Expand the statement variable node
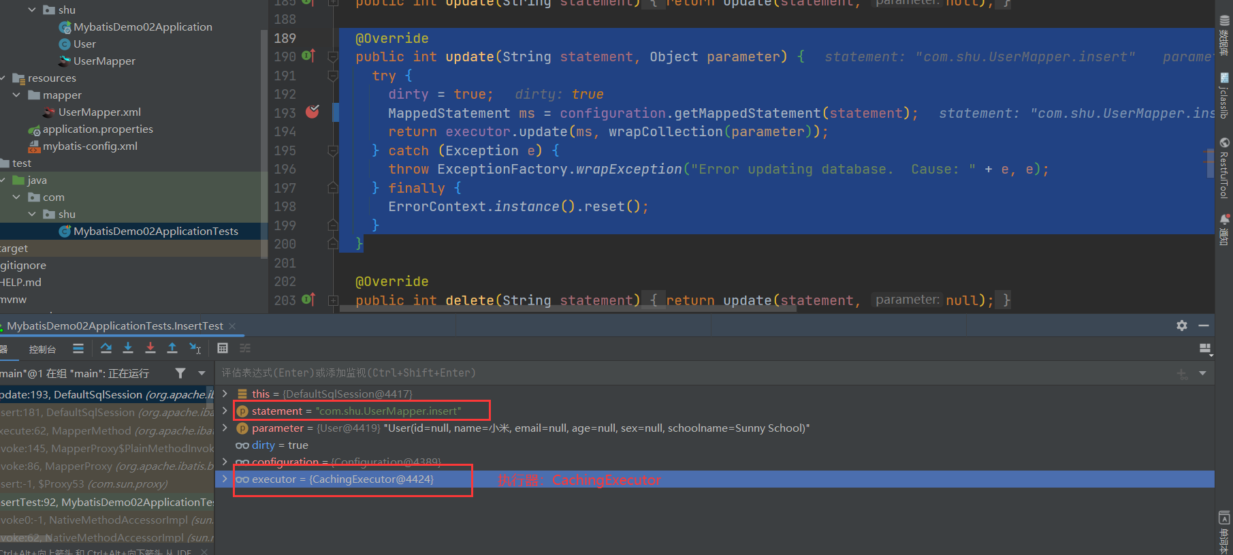Viewport: 1233px width, 555px height. click(225, 411)
